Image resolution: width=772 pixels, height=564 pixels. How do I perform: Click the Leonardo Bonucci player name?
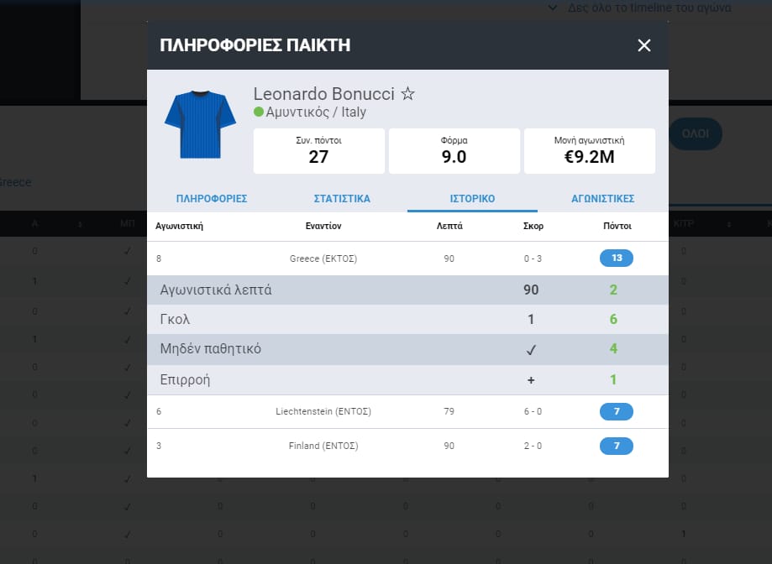pos(324,93)
